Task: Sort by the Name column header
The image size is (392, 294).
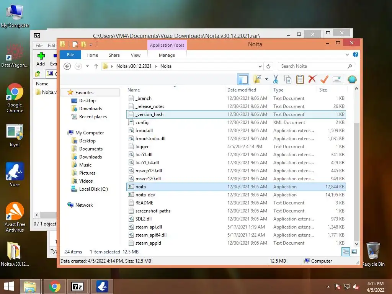Action: pyautogui.click(x=134, y=90)
